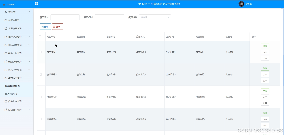Click the administrator avatar picture

tap(241, 4)
